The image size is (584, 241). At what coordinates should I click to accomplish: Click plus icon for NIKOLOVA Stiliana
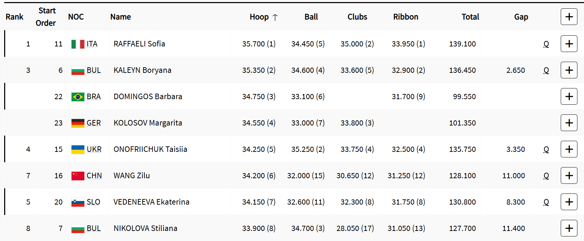569,228
